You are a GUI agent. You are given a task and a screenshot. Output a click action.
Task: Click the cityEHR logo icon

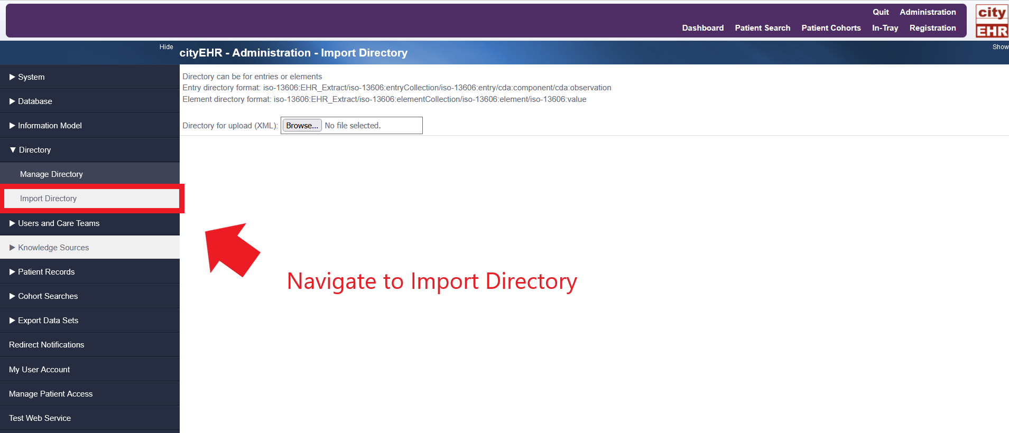[x=992, y=21]
